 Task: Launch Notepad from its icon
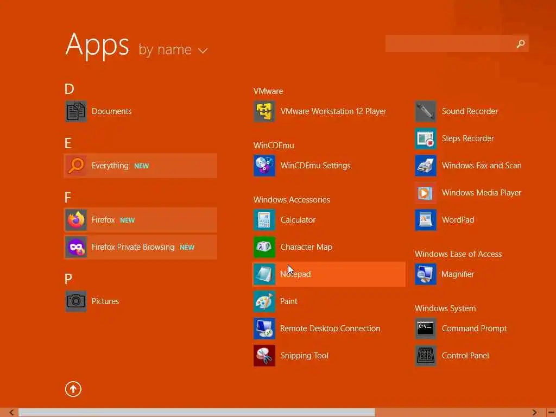pyautogui.click(x=264, y=274)
